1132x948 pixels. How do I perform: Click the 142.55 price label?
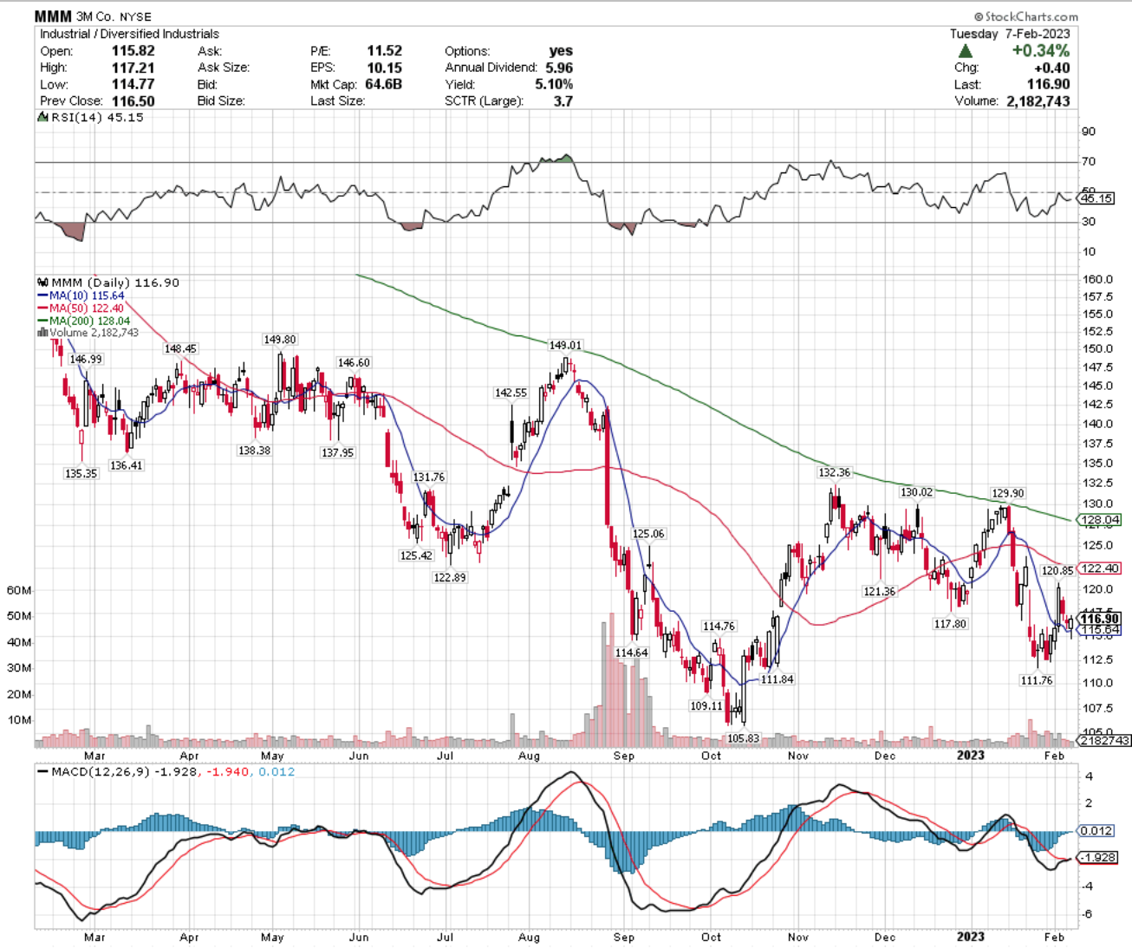pyautogui.click(x=511, y=393)
